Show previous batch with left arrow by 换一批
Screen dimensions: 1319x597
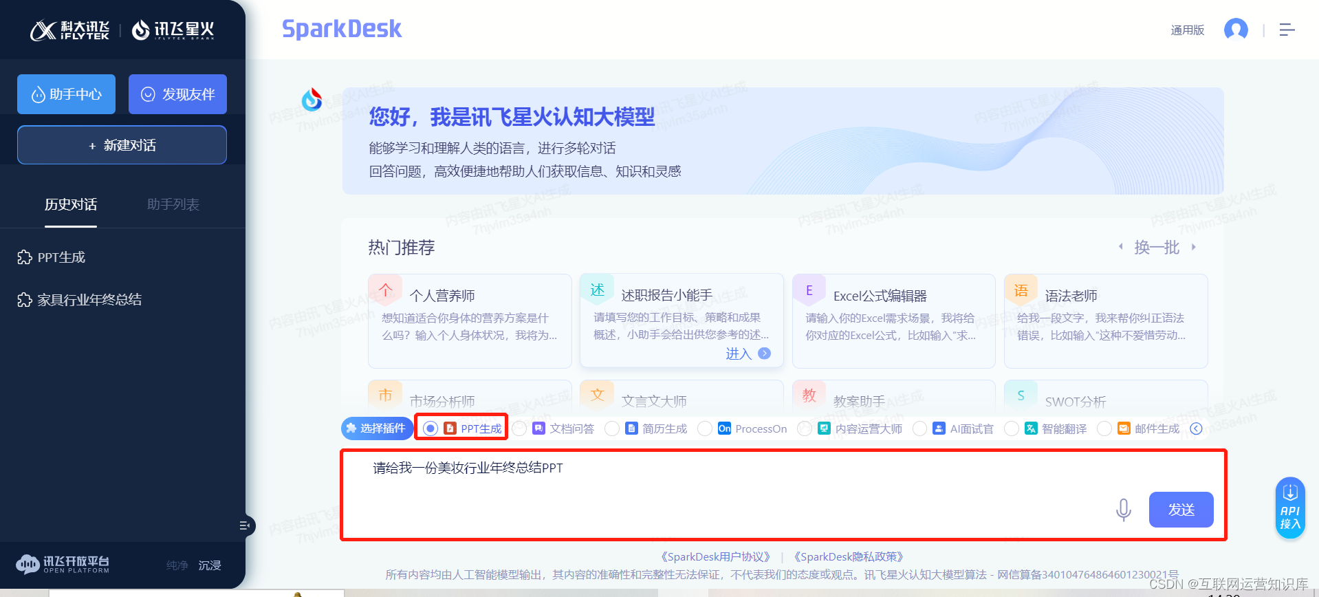pos(1120,247)
